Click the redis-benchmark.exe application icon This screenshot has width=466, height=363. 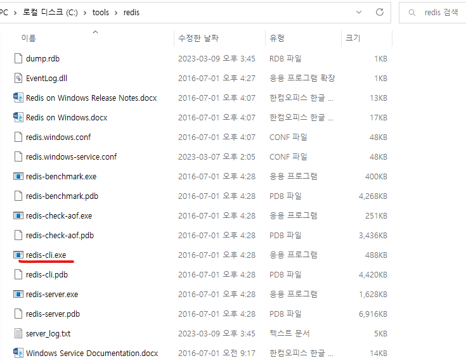coord(18,177)
